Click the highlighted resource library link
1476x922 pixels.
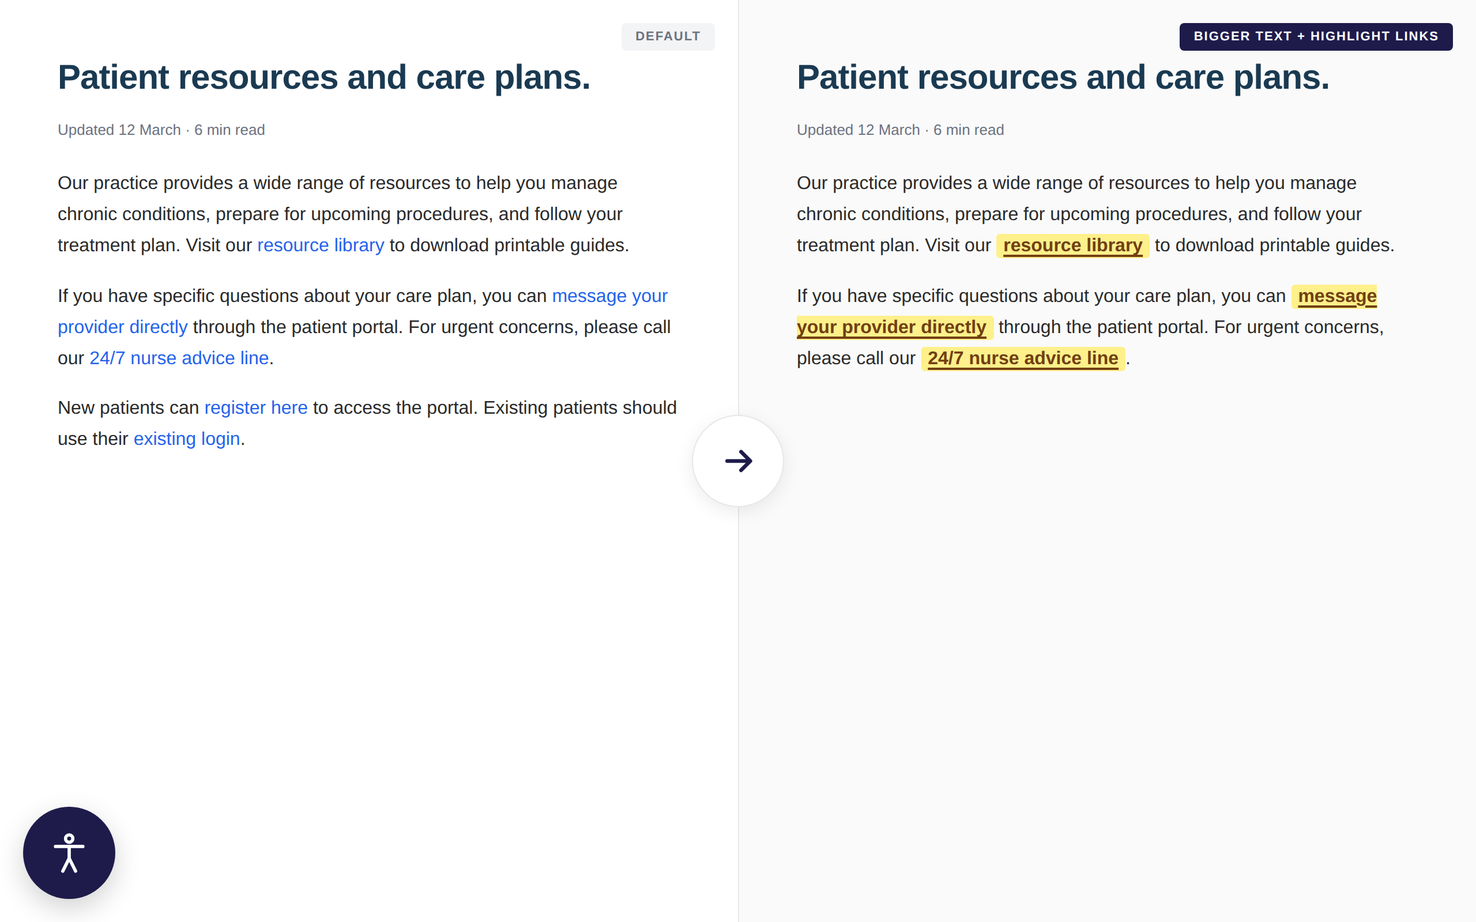(1073, 245)
